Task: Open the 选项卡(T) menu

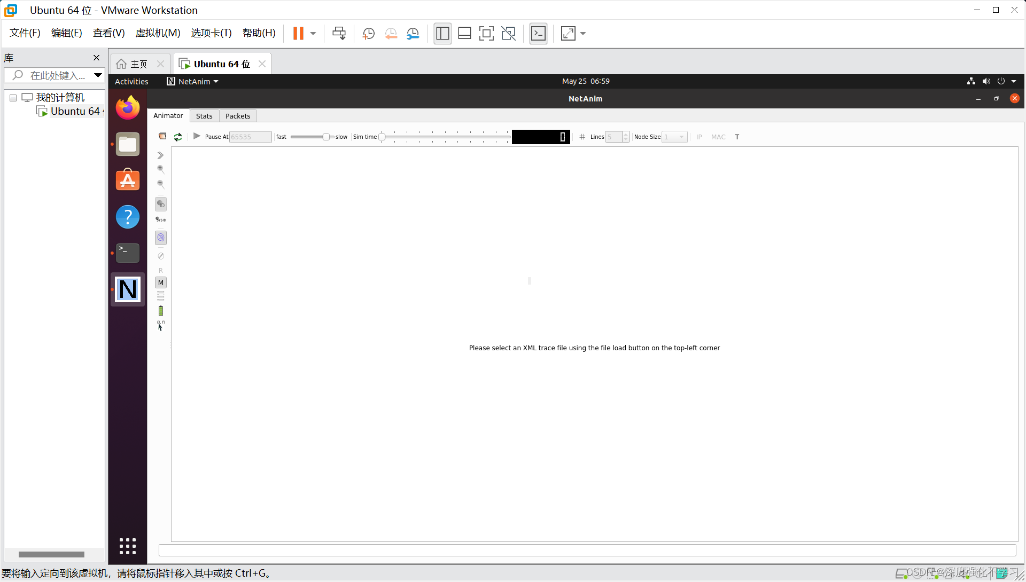Action: [x=212, y=33]
